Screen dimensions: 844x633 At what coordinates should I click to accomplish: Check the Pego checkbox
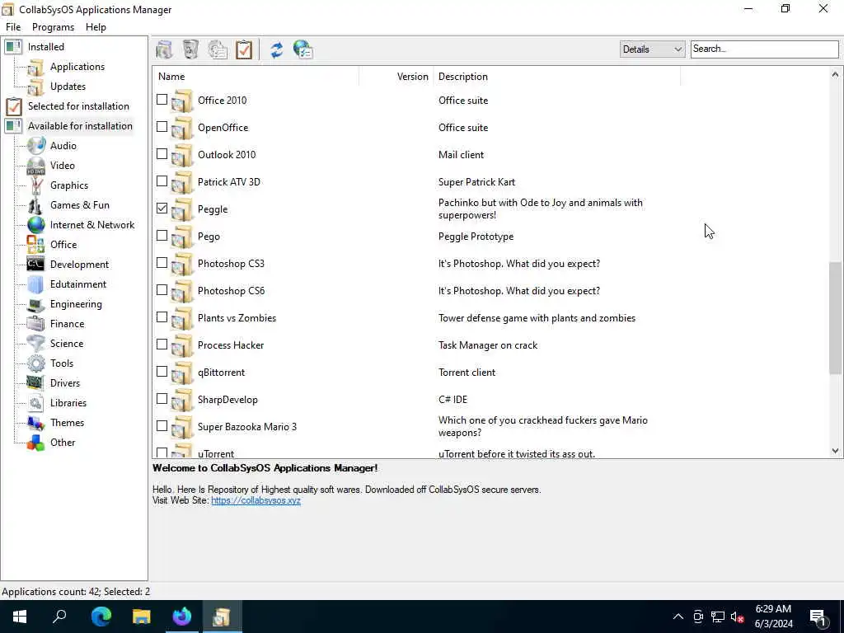[x=162, y=235]
